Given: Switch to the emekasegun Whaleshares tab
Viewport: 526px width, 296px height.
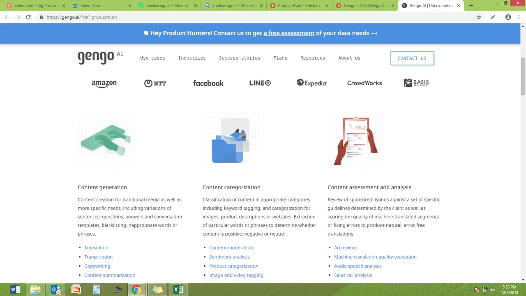Looking at the screenshot, I should (x=233, y=6).
